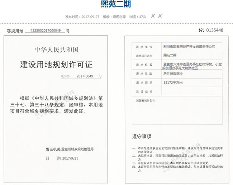233x185 pixels.
Task: Click the 用地项目名称 row label
Action: point(144,56)
